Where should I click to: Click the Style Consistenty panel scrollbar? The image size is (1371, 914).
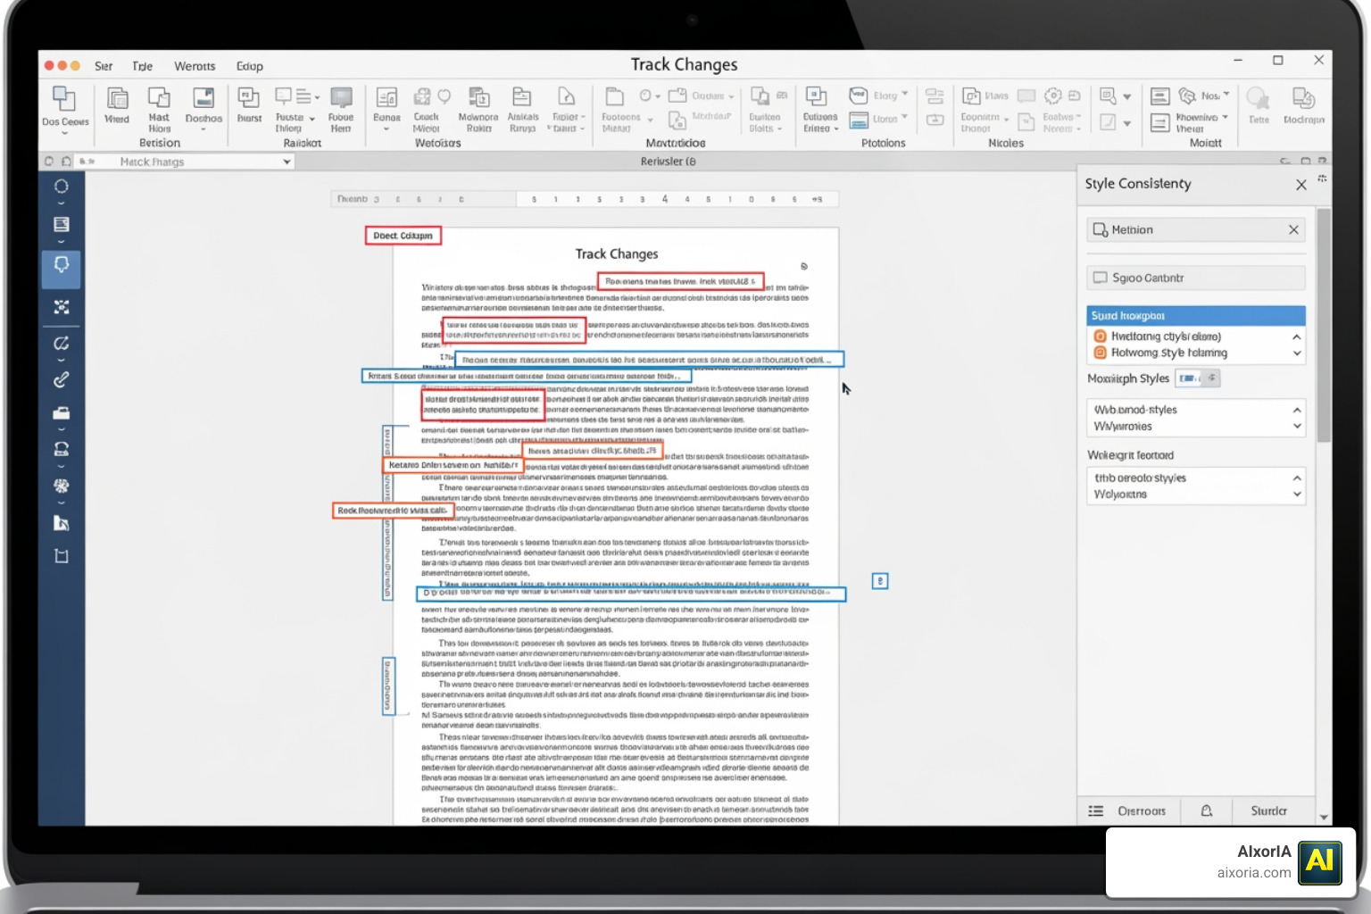coord(1324,325)
